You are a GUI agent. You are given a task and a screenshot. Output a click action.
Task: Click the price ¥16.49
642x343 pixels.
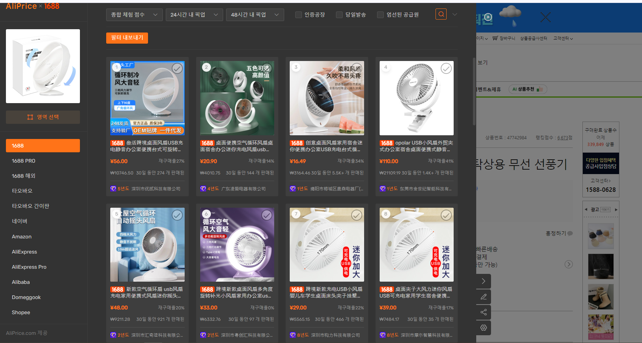click(x=298, y=161)
